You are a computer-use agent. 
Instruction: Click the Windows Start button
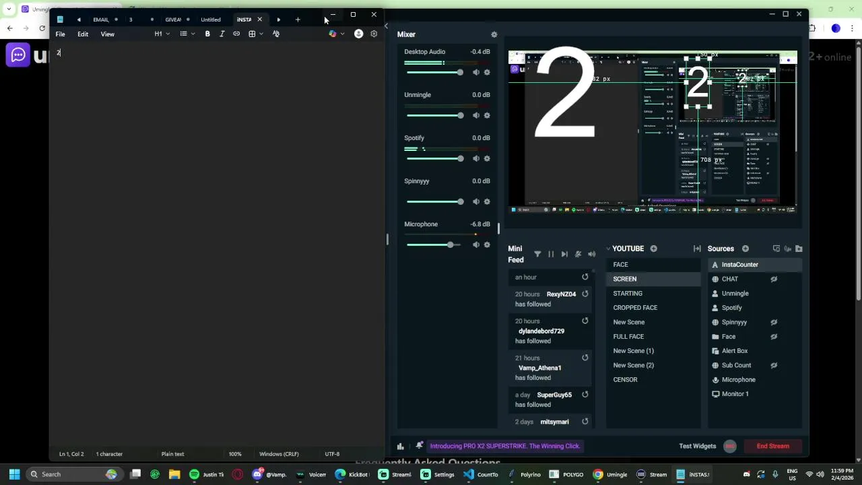coord(14,474)
